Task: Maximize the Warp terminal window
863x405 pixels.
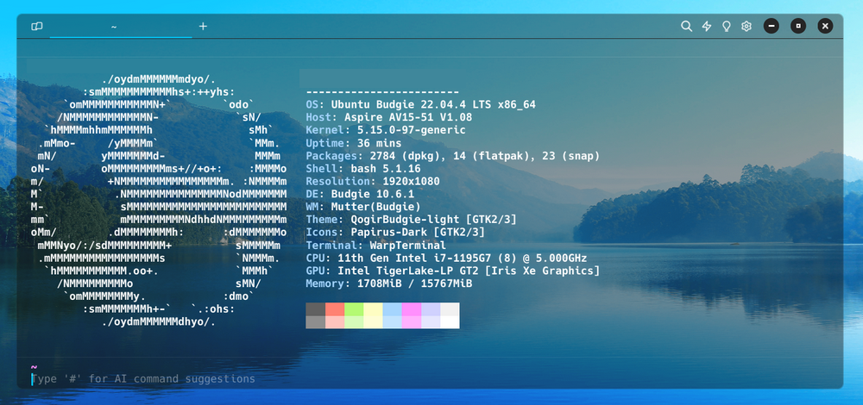Action: pos(799,26)
